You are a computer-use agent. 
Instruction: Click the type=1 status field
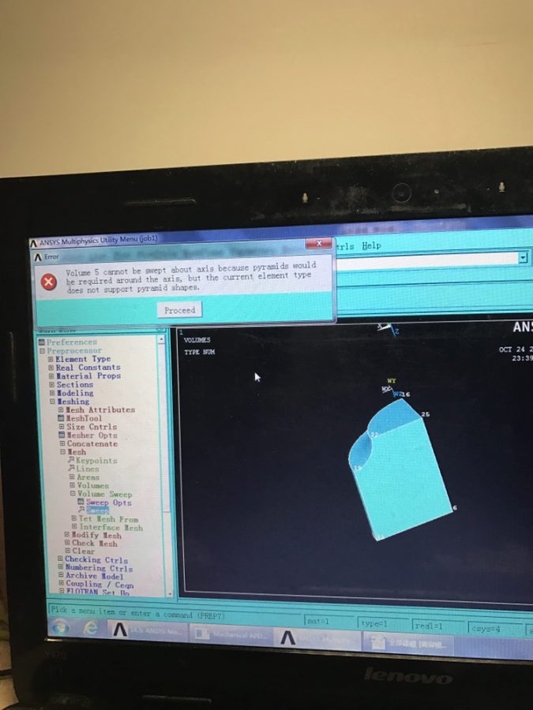(382, 624)
